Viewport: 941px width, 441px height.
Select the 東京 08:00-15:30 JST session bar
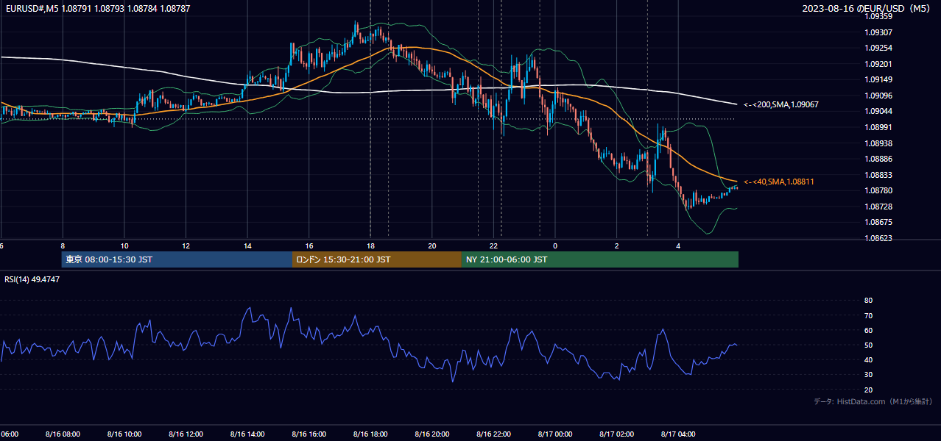point(177,259)
